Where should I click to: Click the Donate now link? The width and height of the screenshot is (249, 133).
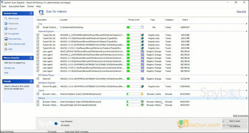10,68
